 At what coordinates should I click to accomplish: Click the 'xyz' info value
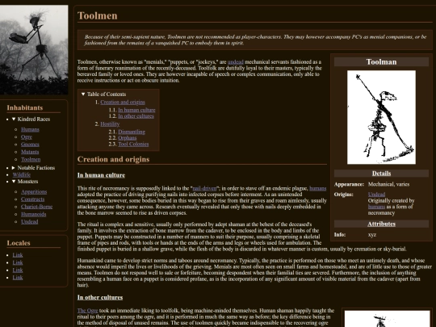pyautogui.click(x=372, y=235)
